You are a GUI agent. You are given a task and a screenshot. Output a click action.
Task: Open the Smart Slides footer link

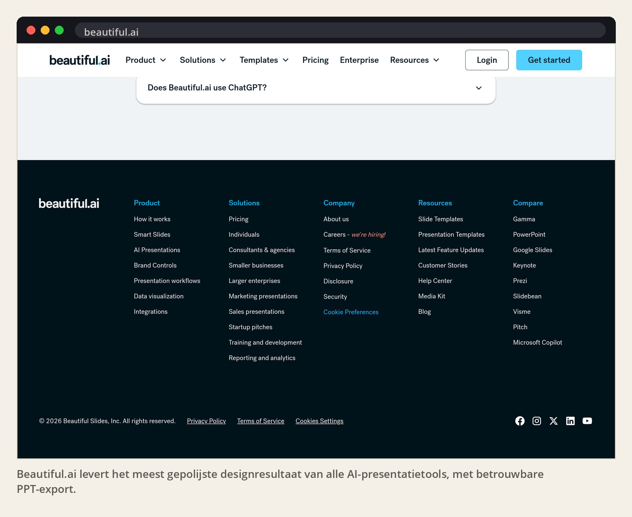coord(152,234)
